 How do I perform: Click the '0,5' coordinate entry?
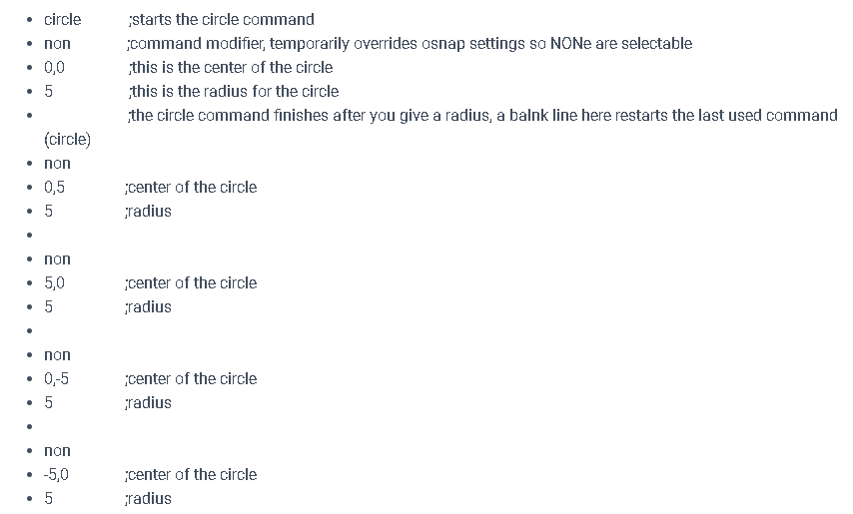point(54,188)
